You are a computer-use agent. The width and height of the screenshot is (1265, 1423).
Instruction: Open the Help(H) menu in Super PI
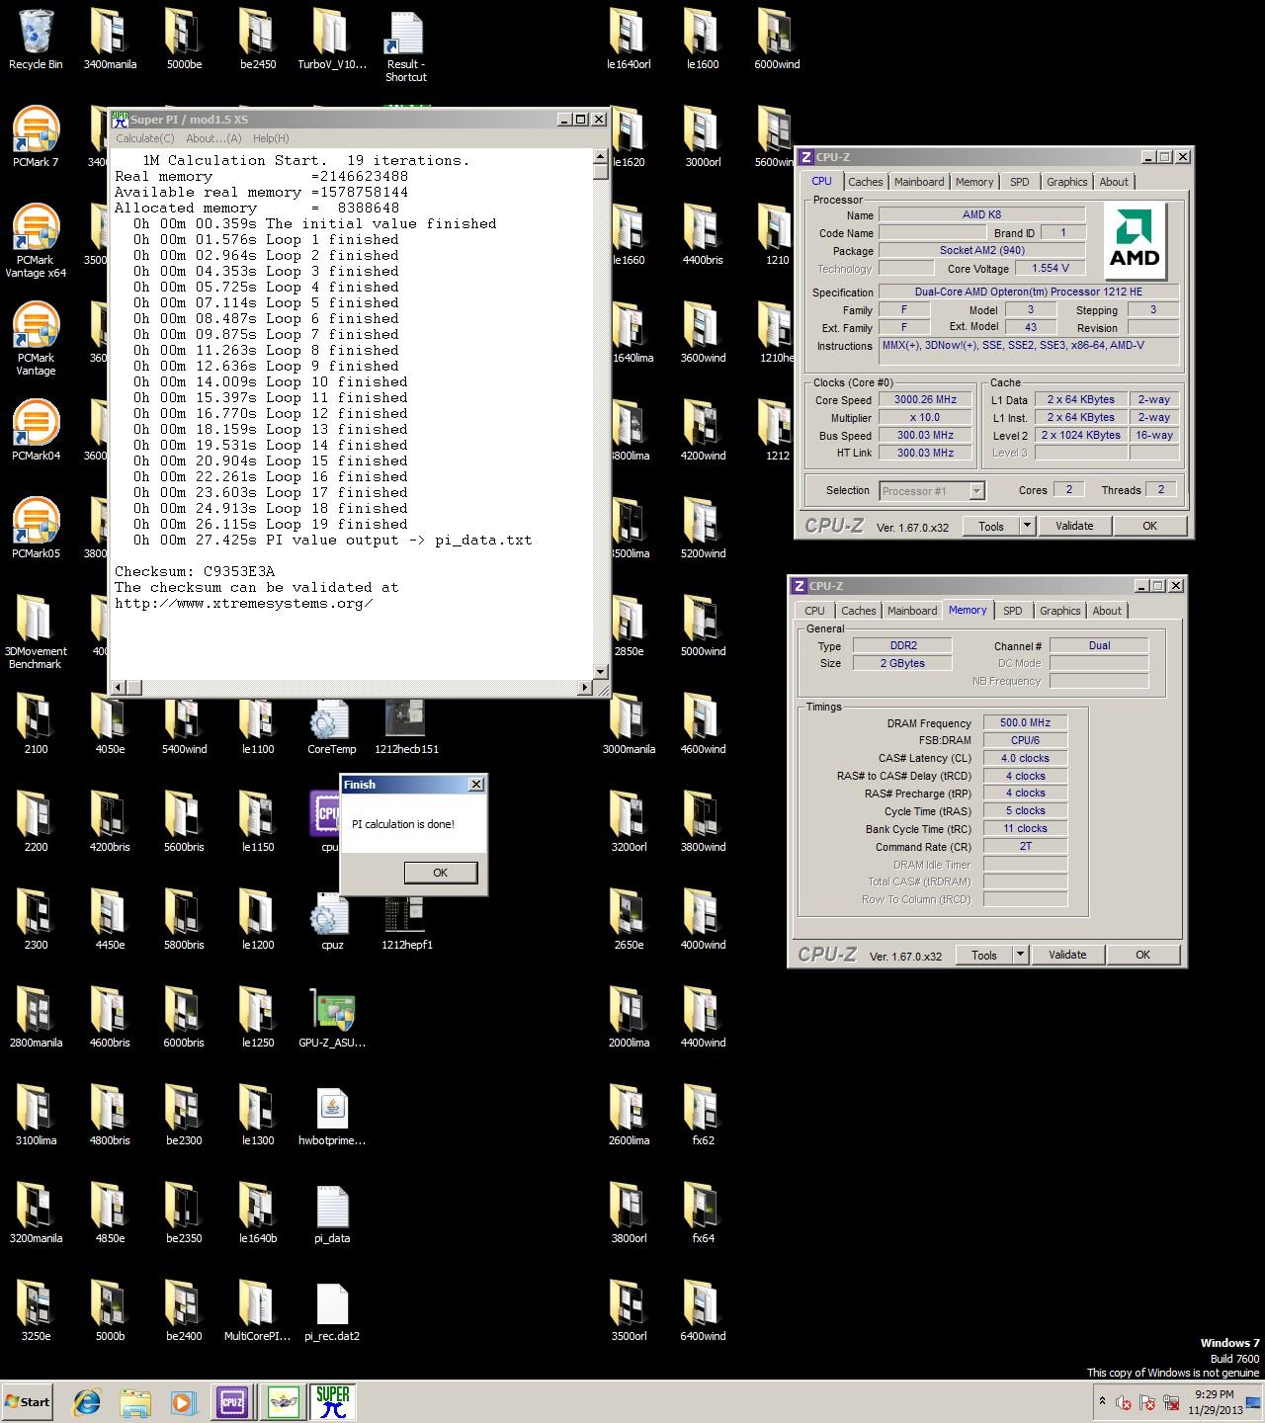(271, 138)
